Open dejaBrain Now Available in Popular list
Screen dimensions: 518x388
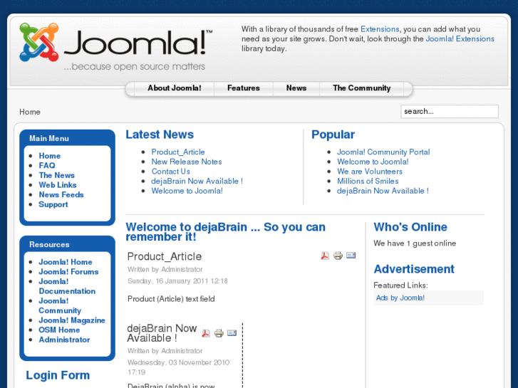[383, 191]
